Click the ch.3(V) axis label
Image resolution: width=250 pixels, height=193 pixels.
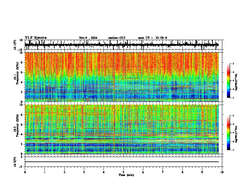[x=15, y=162]
